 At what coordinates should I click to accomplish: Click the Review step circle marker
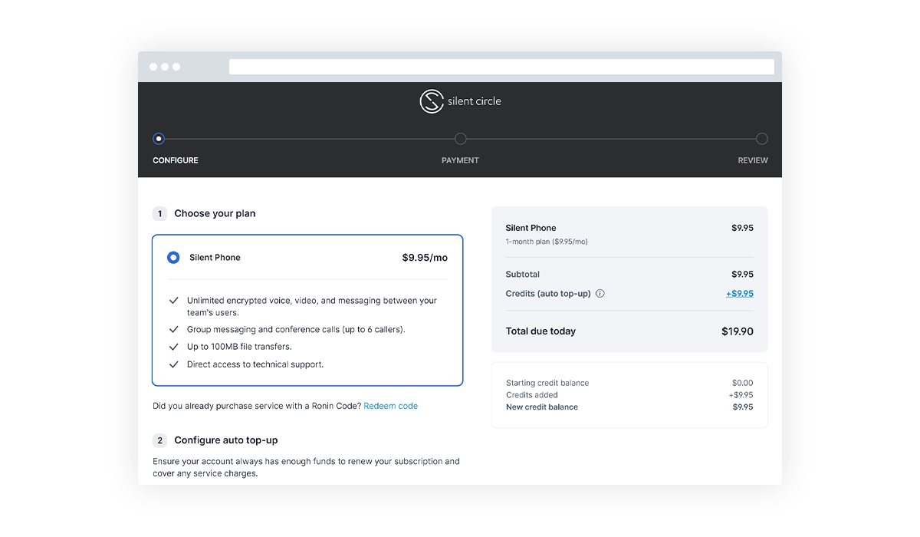[x=762, y=139]
